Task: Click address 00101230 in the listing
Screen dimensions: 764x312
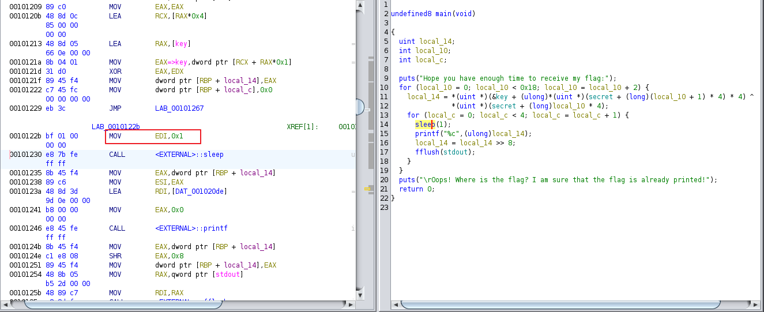Action: (25, 155)
